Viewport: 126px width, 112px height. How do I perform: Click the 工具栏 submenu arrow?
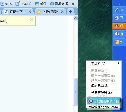(119, 63)
